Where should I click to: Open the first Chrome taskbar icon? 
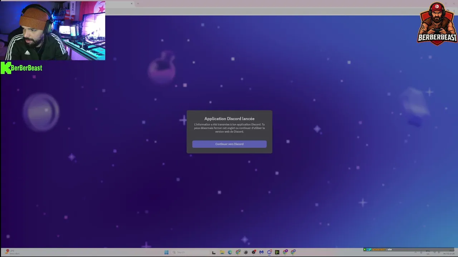238,252
